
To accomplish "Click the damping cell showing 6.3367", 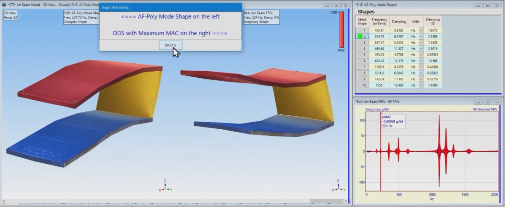I will (x=399, y=36).
